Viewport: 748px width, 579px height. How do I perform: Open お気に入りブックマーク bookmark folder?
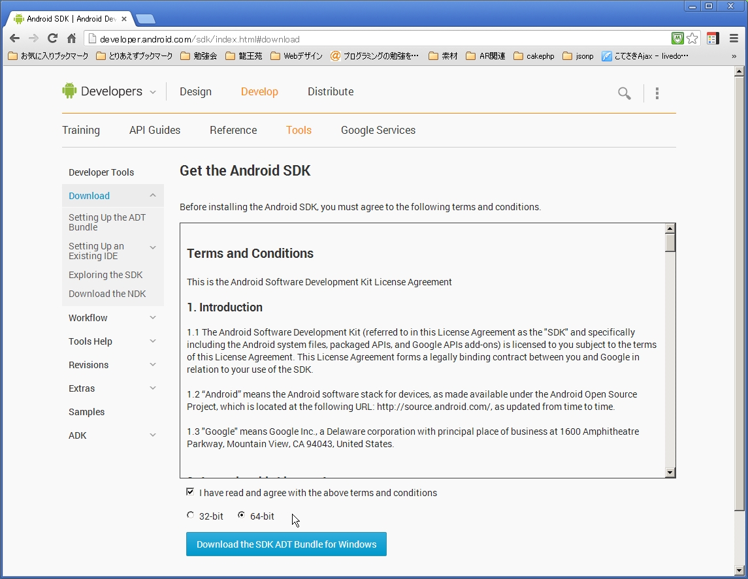click(48, 56)
